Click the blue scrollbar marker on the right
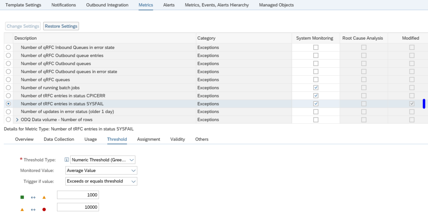The height and width of the screenshot is (219, 428). point(424,103)
